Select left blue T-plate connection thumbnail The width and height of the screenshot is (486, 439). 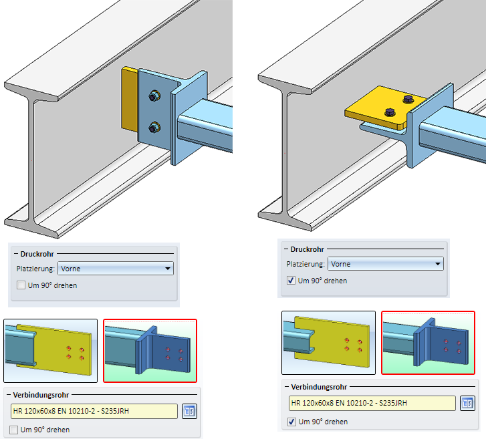click(150, 351)
